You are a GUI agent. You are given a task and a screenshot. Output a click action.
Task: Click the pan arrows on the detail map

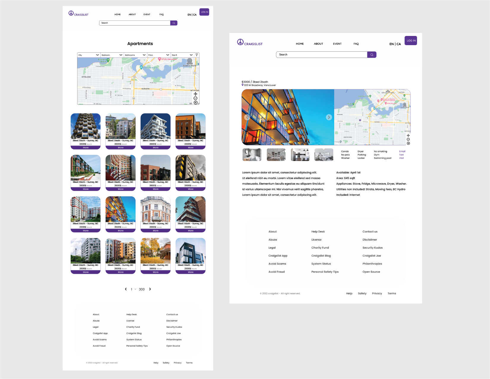(x=408, y=135)
